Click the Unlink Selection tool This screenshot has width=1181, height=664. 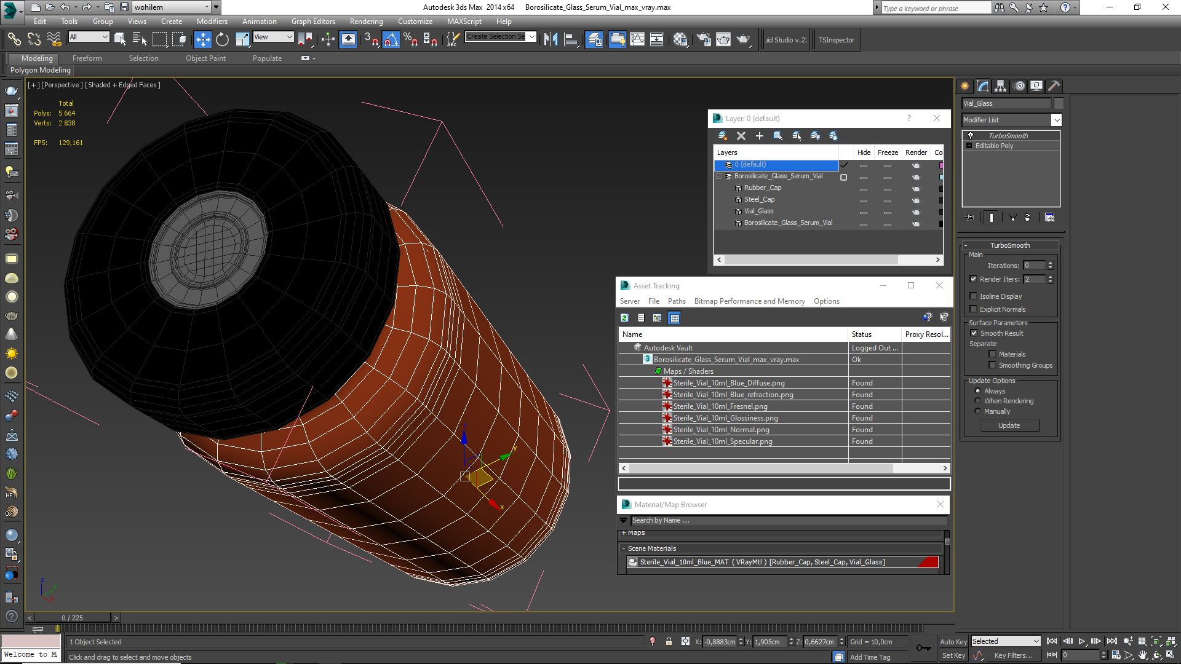click(x=34, y=39)
